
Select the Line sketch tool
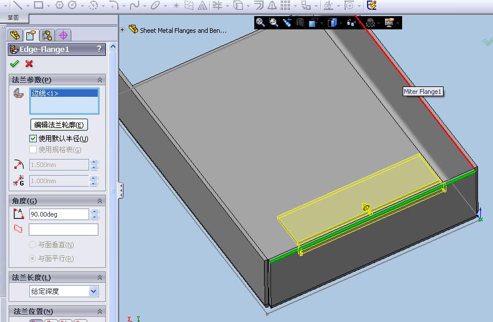18,5
